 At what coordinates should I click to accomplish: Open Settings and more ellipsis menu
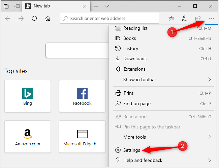tap(212, 18)
